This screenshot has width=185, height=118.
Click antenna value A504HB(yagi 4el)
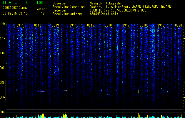104,14
